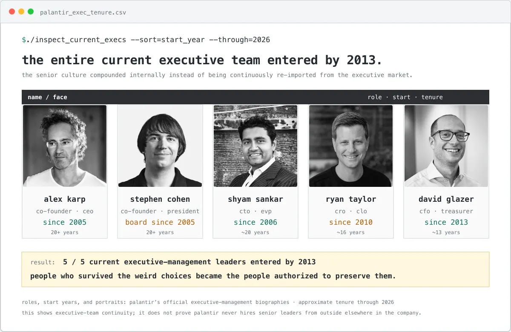Click the 'since 2005' label under Alex Karp

coord(65,222)
